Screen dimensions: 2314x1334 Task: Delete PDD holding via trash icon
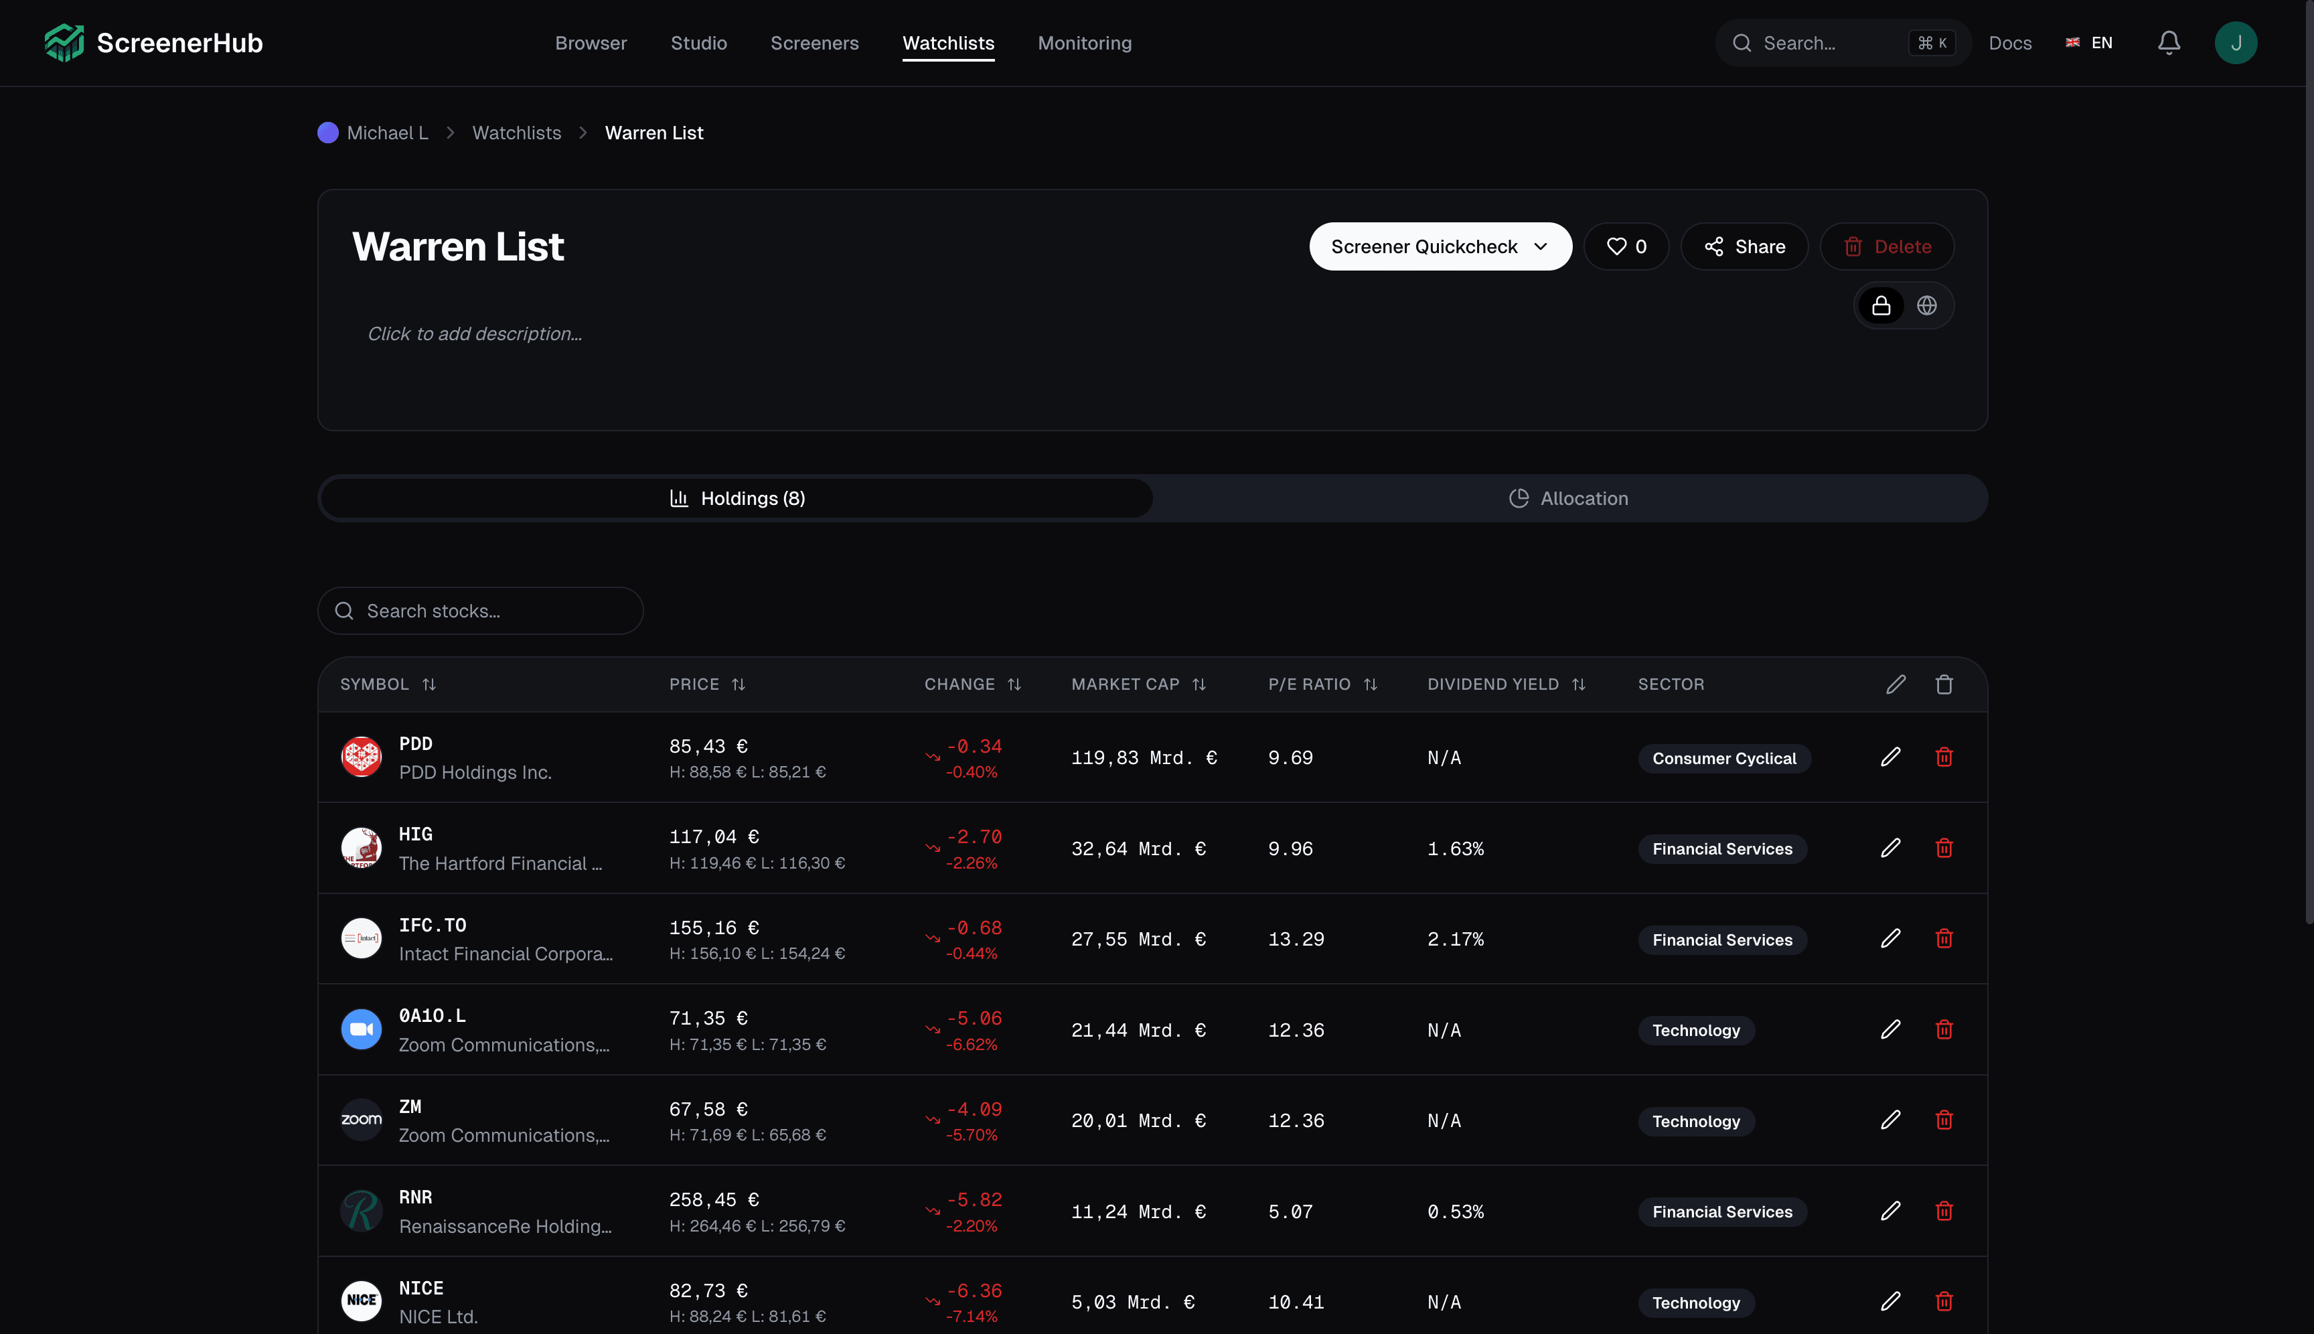1944,757
